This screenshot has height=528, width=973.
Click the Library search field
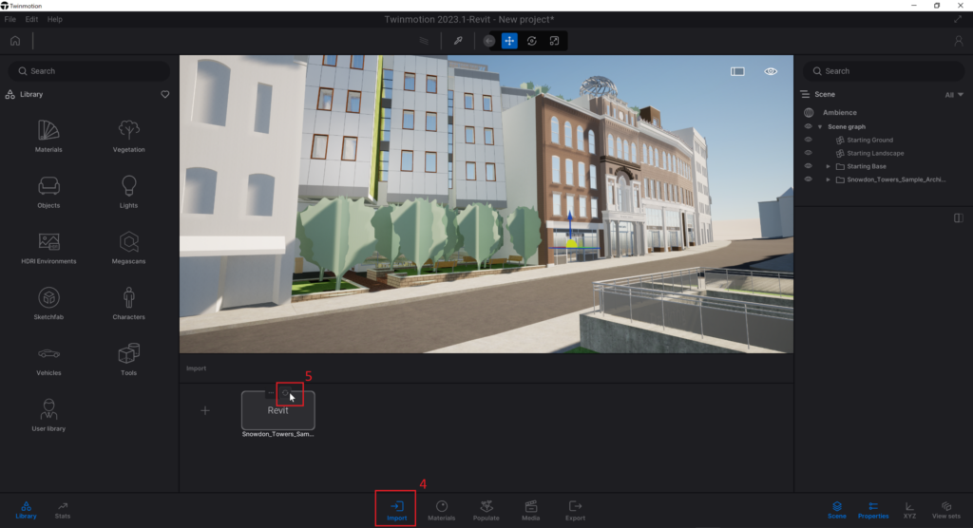coord(88,71)
